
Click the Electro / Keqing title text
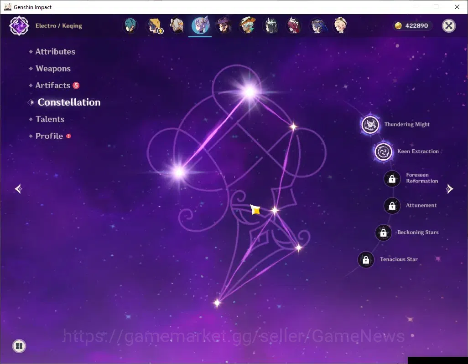coord(59,26)
